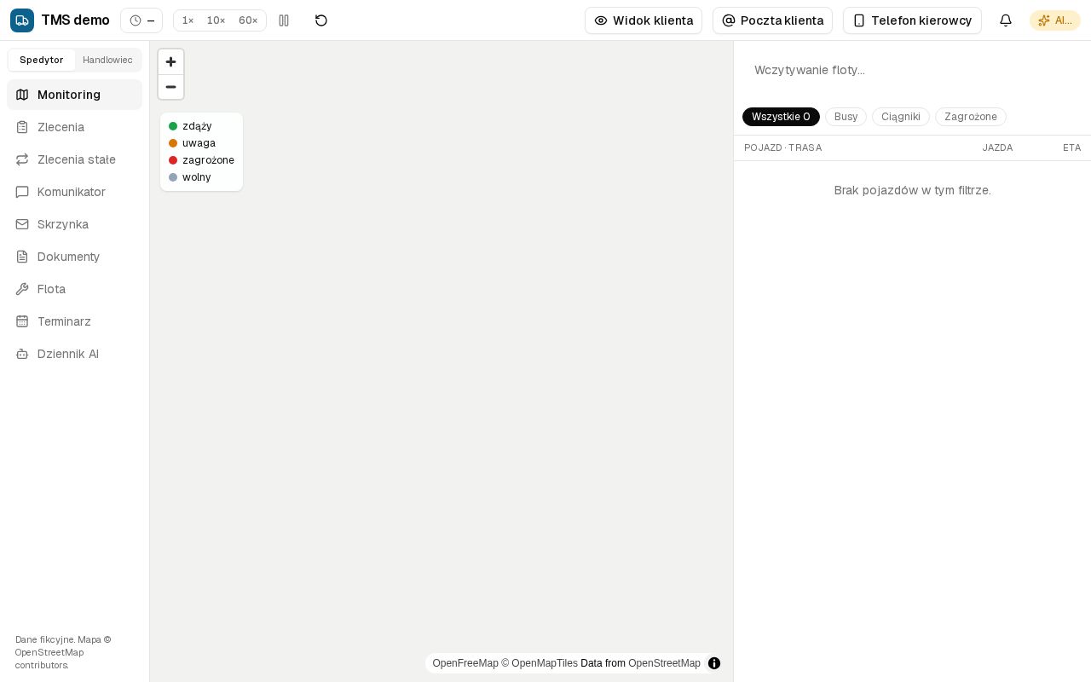Click the TMS demo truck logo
Viewport: 1091px width, 682px height.
(22, 20)
